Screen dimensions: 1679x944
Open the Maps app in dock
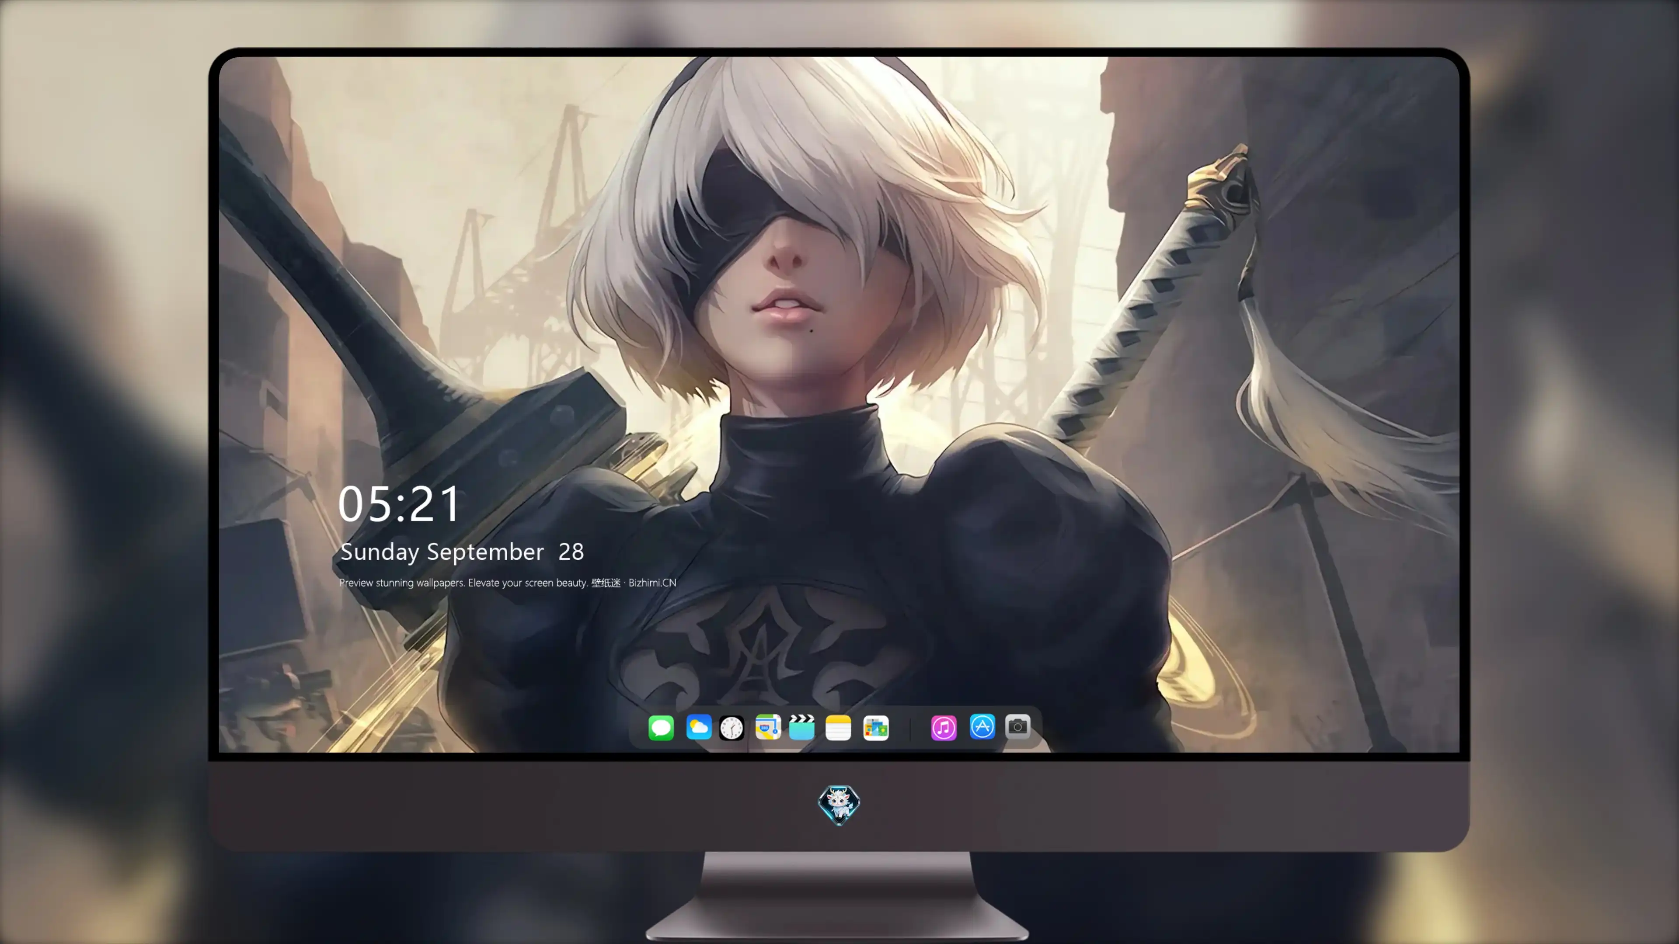click(768, 727)
